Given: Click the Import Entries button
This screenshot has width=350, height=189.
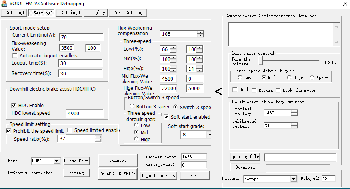Looking at the screenshot, I should click(158, 175).
